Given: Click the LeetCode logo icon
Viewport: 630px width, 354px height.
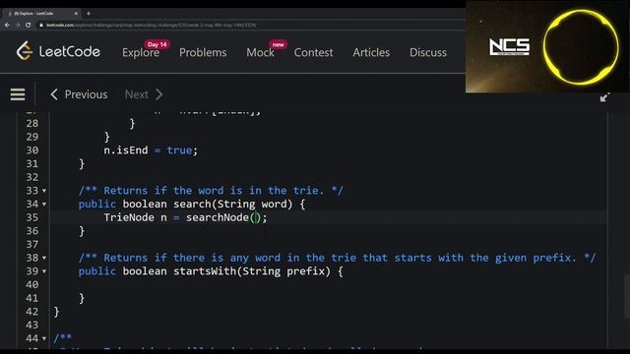Looking at the screenshot, I should coord(24,51).
